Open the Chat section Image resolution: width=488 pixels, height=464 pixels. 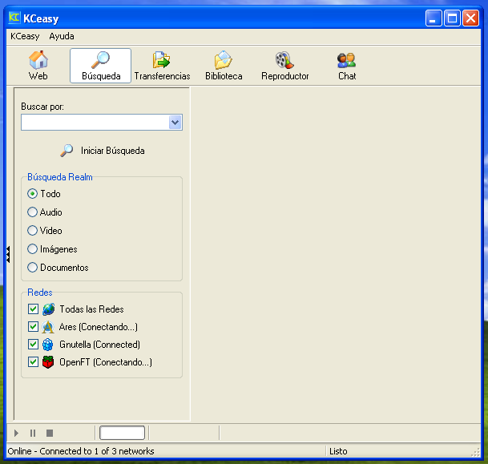click(x=347, y=66)
